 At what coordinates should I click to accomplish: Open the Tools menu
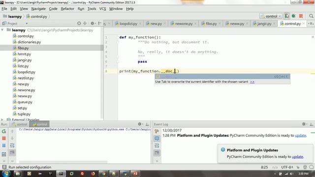[92, 9]
